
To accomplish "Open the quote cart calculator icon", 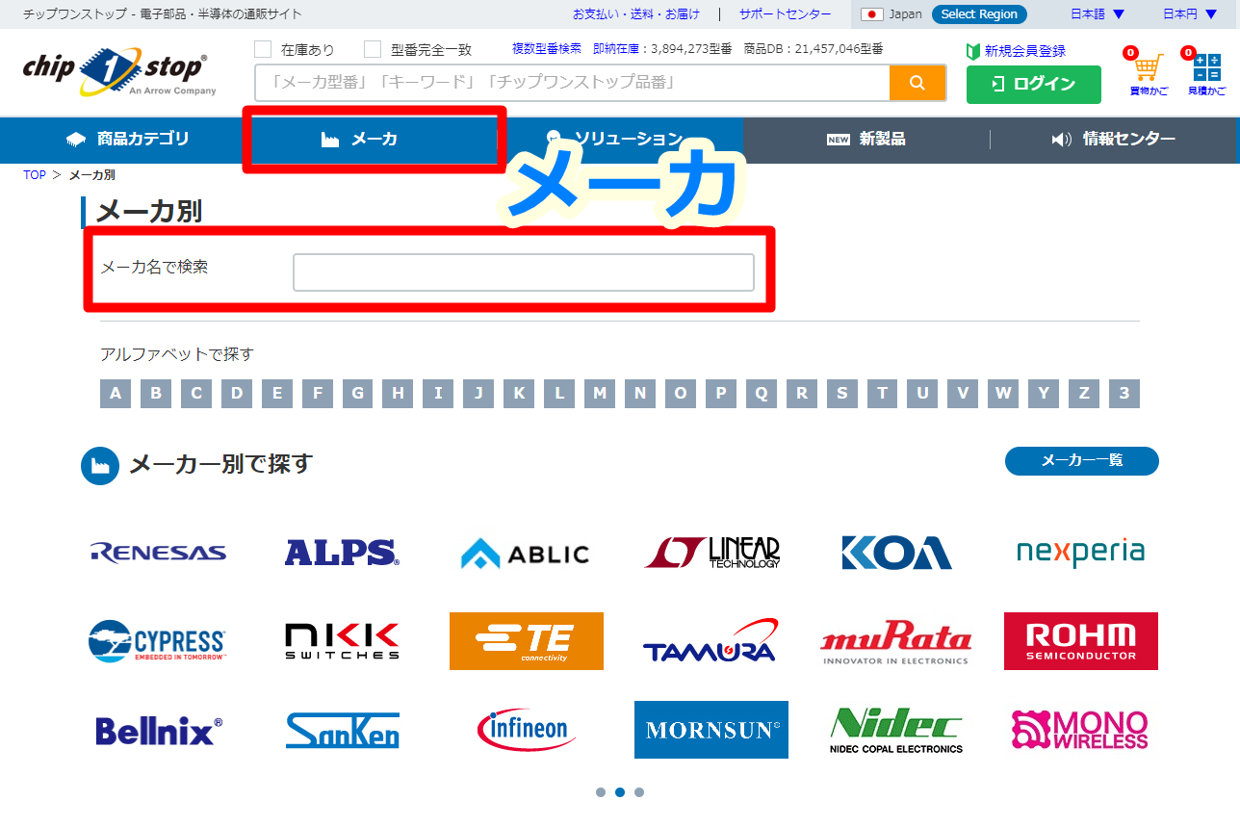I will pos(1206,70).
